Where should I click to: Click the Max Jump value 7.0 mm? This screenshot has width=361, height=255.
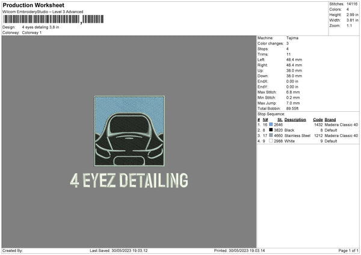coord(293,103)
